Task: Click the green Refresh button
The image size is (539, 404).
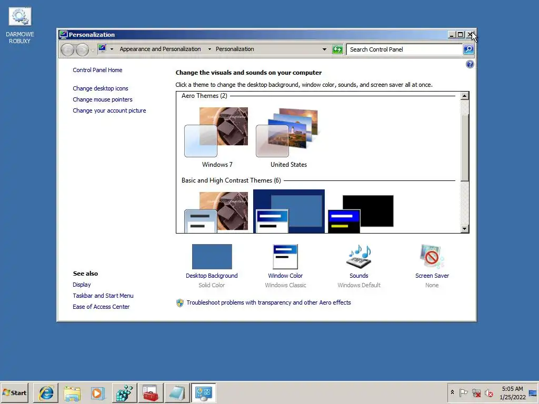Action: coord(337,49)
